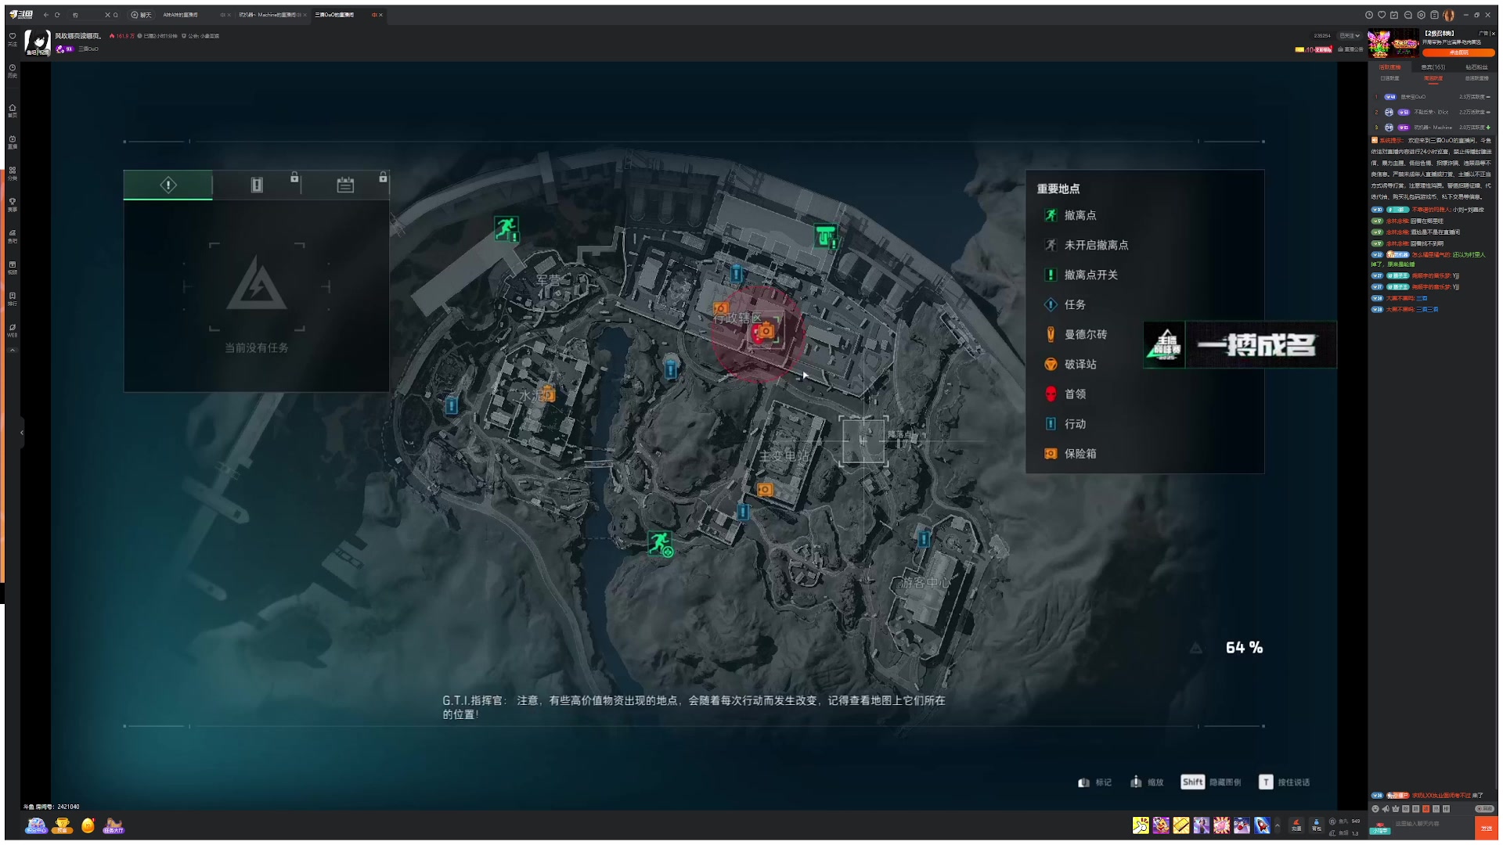
Task: Open the history clock icon in title bar
Action: 1368,15
